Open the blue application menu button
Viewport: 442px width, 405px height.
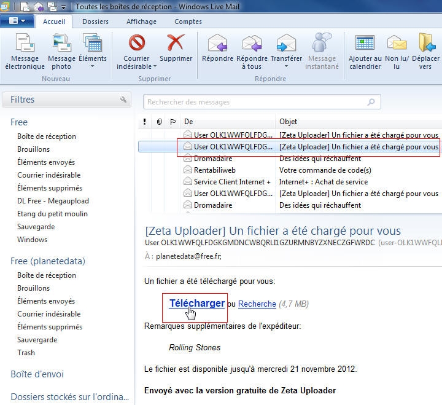17,21
